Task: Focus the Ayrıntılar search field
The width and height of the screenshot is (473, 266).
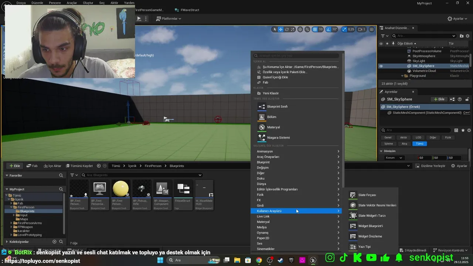Action: coord(416,130)
